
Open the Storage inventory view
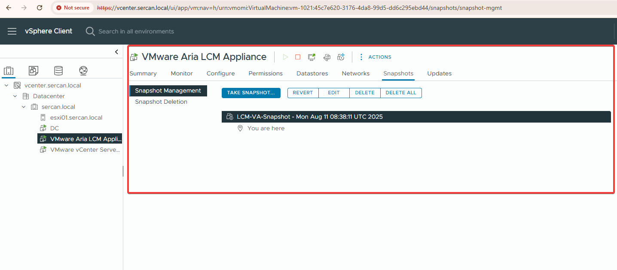click(58, 71)
